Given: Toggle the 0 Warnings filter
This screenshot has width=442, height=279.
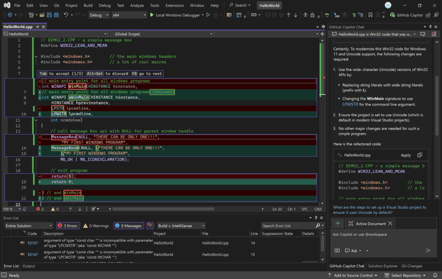Looking at the screenshot, I should 96,226.
